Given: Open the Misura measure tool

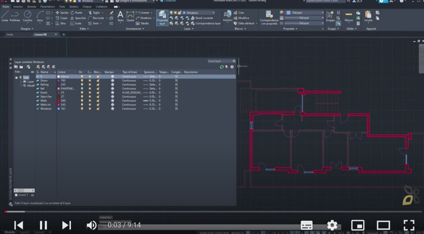Looking at the screenshot, I should coord(349,16).
